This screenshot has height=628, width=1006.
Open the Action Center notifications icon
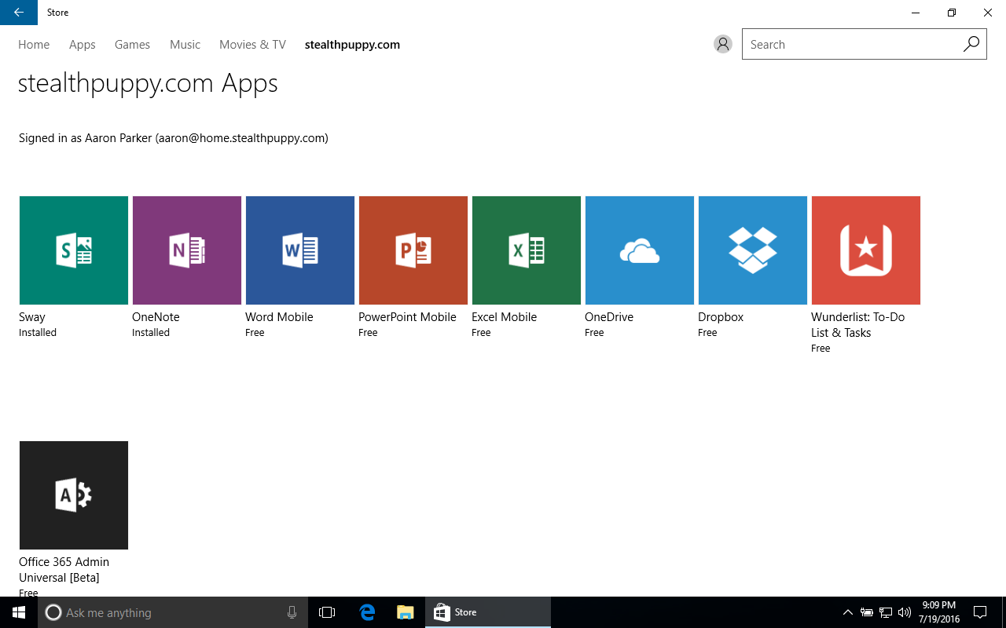pos(980,612)
